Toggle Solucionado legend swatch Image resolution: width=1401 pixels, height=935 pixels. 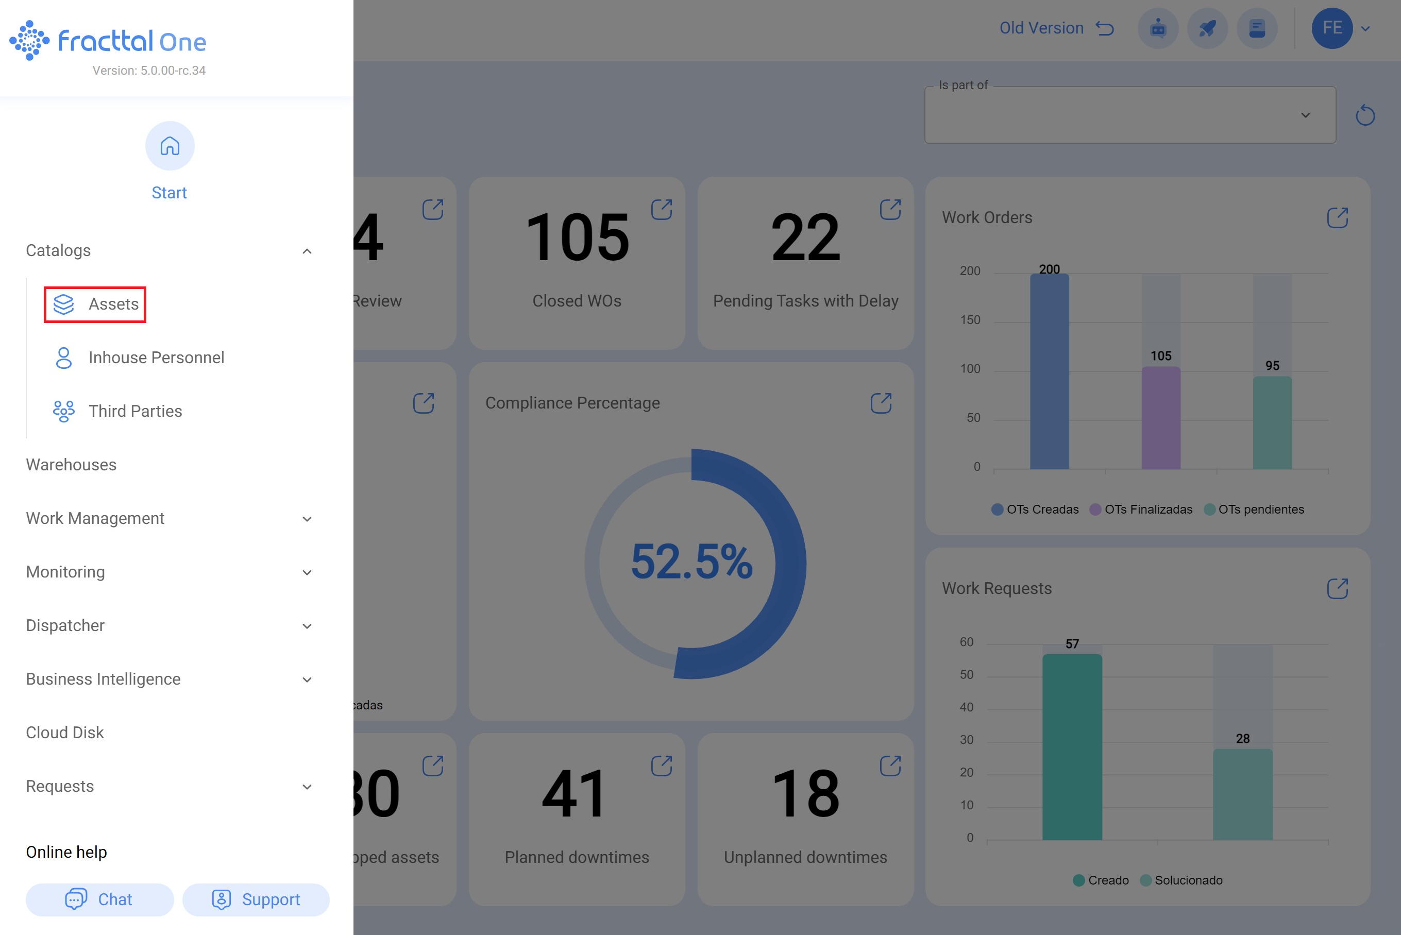point(1145,880)
